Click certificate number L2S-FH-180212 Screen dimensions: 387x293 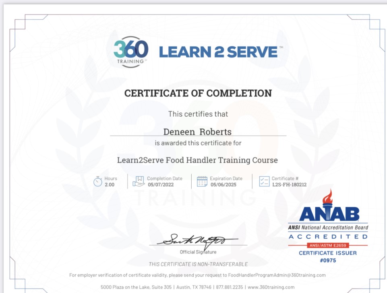tap(289, 185)
